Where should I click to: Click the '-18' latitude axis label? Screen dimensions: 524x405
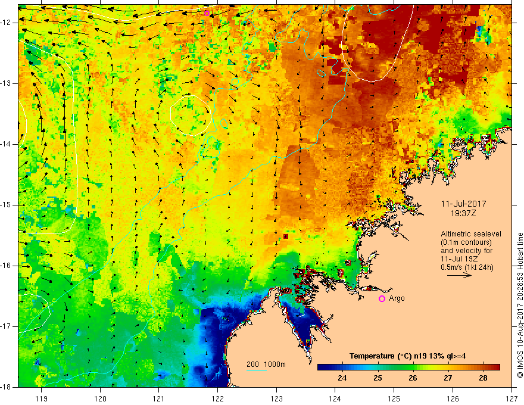6,387
